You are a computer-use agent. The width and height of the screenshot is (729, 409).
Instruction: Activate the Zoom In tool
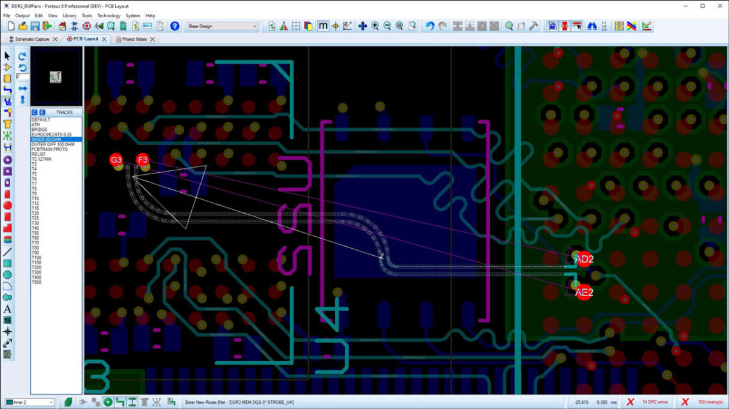(x=375, y=26)
